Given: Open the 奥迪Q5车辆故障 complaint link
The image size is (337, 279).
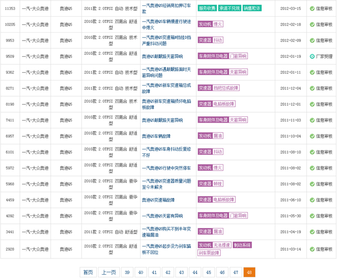Looking at the screenshot, I should coord(156,136).
